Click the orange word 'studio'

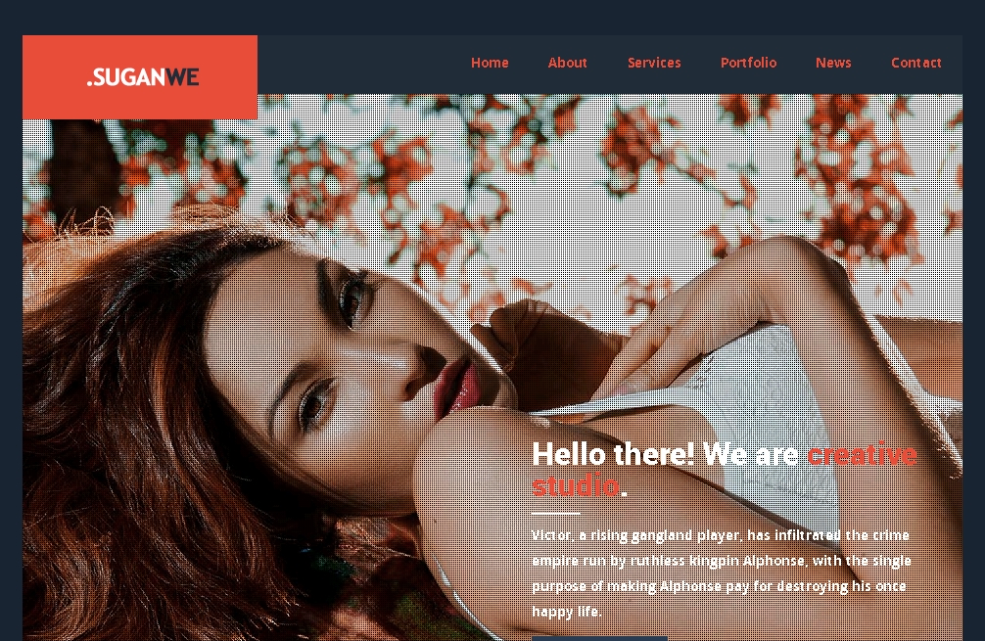tap(576, 486)
